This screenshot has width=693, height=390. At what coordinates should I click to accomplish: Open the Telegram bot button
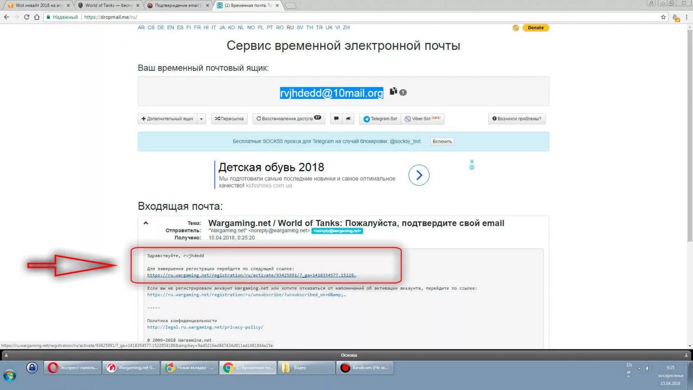[x=380, y=119]
